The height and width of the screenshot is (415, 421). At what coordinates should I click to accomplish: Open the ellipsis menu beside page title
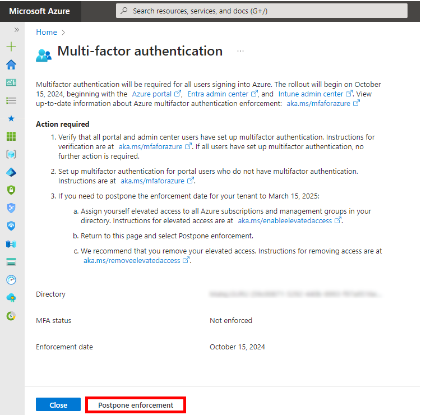click(x=240, y=51)
